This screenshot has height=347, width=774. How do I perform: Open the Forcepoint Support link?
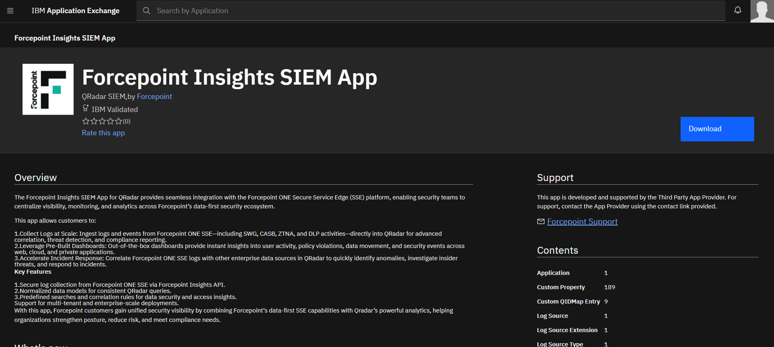(582, 222)
